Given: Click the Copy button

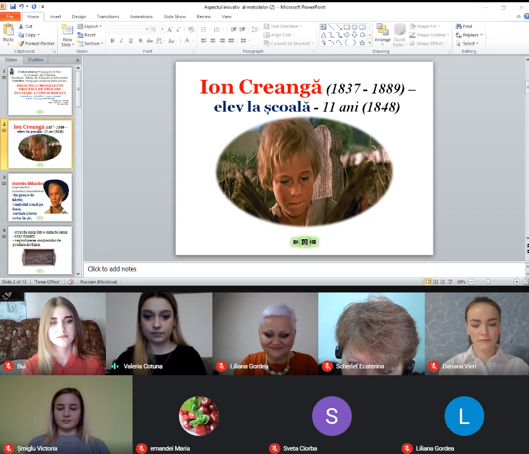Looking at the screenshot, I should pos(29,35).
